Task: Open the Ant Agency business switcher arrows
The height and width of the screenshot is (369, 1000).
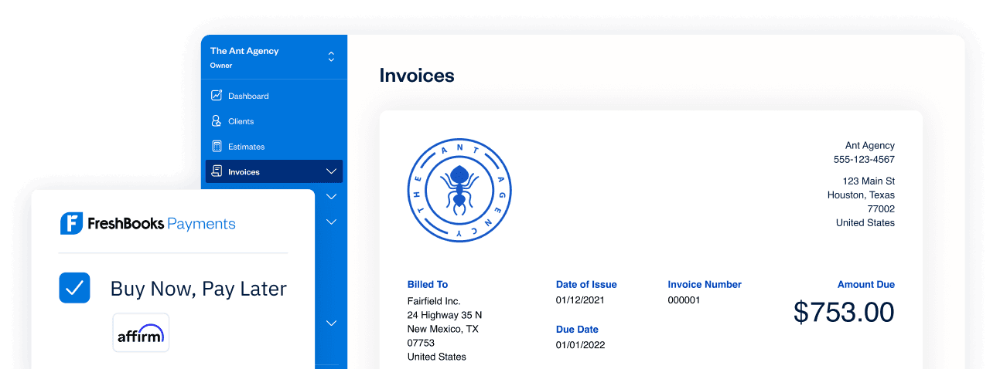Action: (x=331, y=57)
